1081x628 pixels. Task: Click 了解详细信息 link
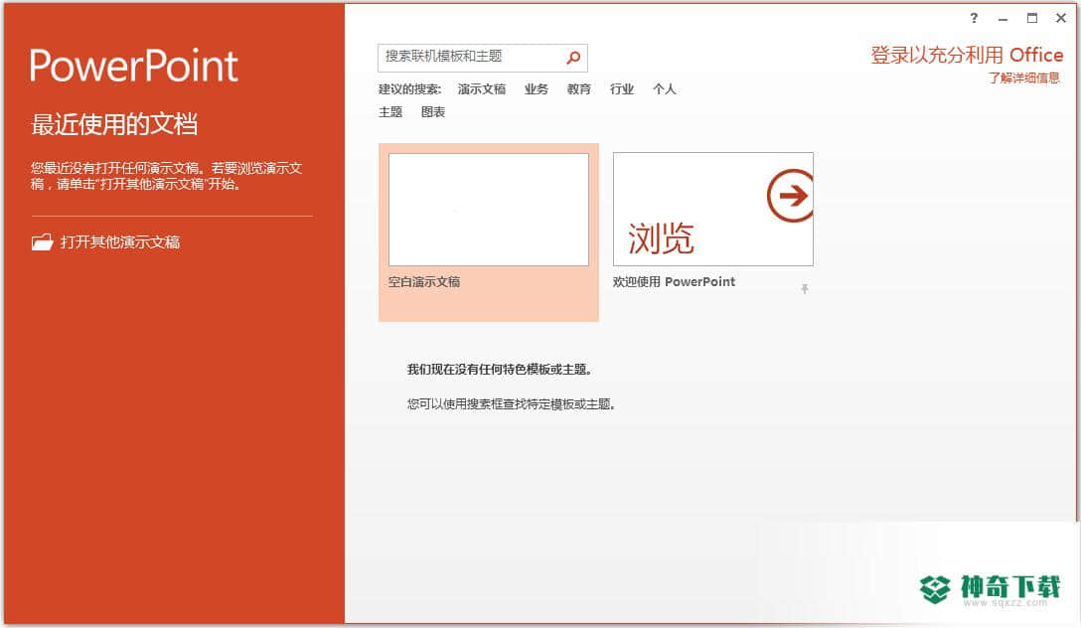tap(1023, 78)
